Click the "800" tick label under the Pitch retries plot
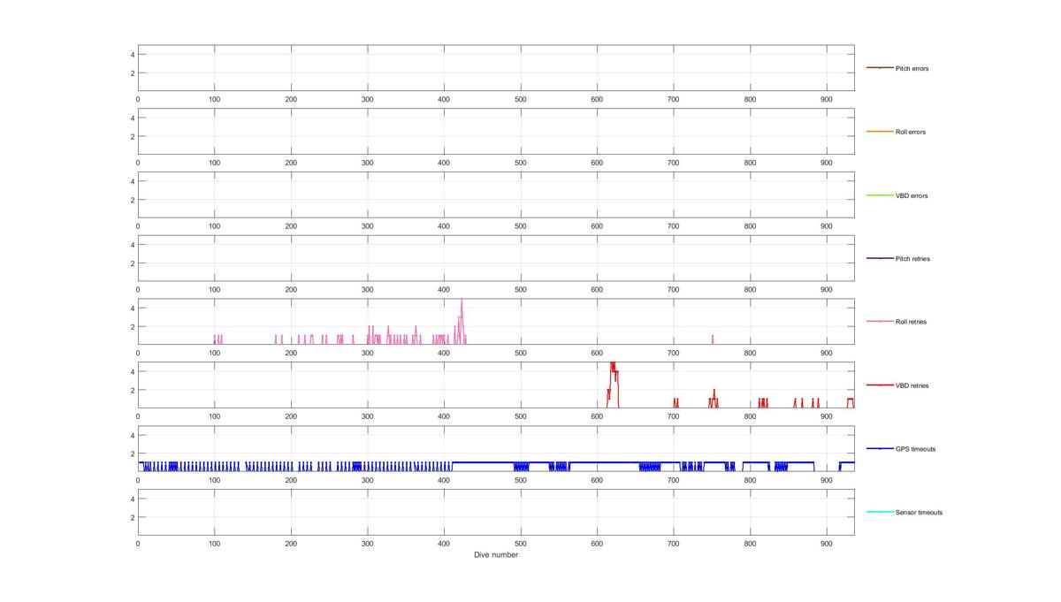 click(750, 290)
